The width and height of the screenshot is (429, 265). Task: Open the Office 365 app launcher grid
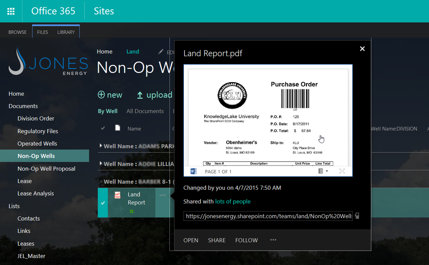tap(11, 11)
